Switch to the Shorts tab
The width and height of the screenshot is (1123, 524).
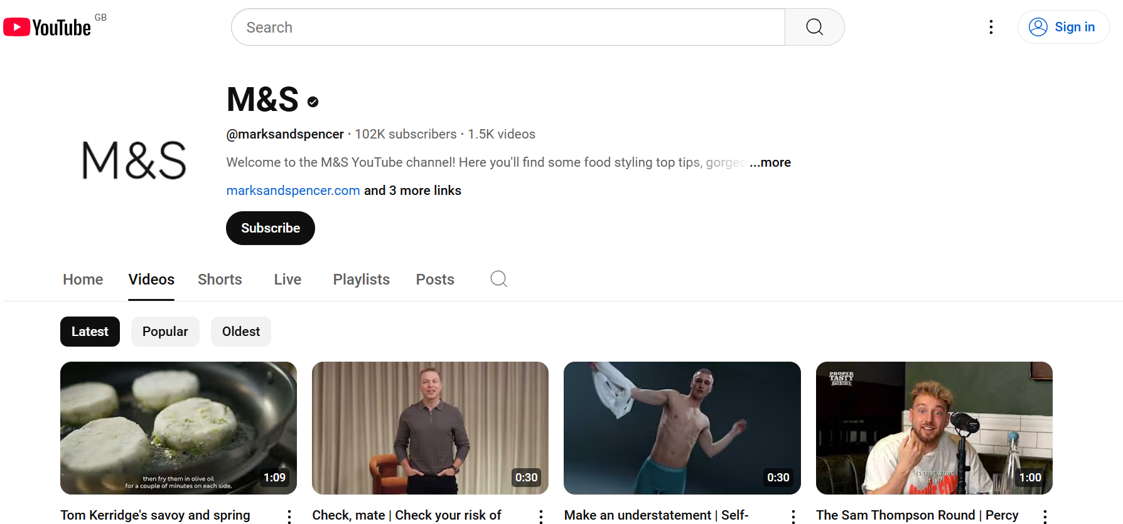[x=220, y=280]
